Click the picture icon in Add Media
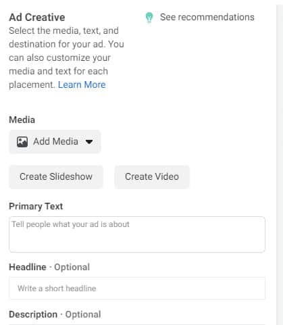Screen dimensions: 283x325 22,142
